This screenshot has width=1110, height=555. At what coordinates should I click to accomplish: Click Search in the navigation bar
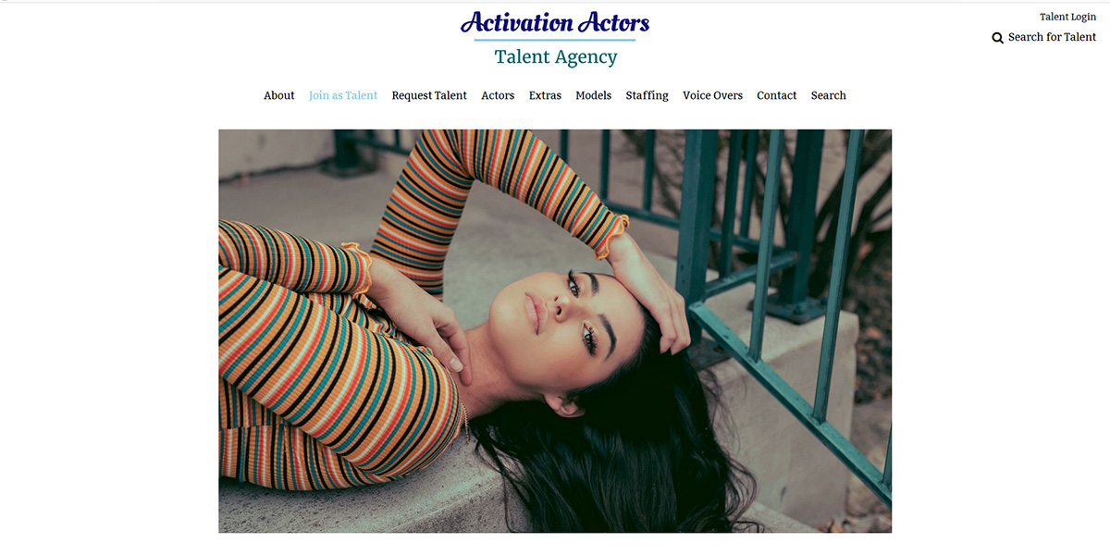(828, 95)
